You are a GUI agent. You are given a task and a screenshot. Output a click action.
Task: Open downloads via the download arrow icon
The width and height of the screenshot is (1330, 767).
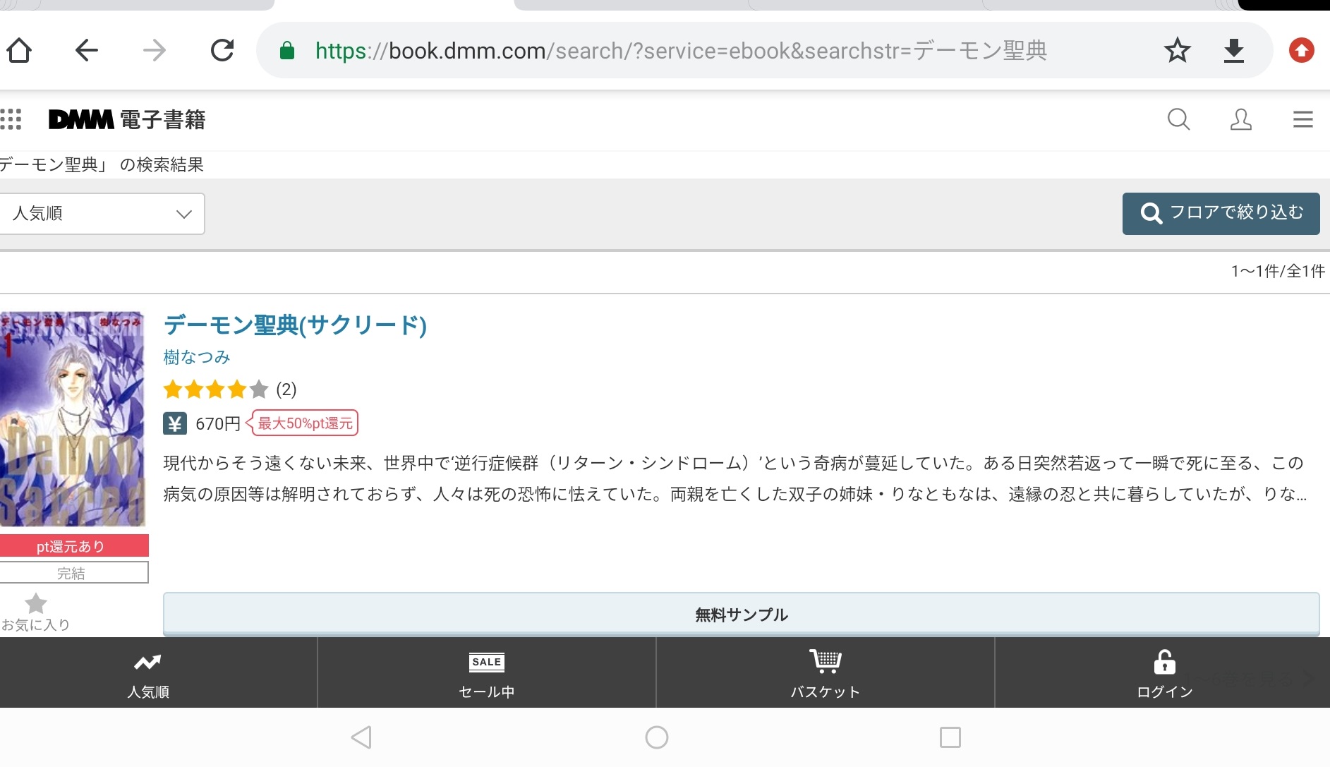click(1233, 51)
